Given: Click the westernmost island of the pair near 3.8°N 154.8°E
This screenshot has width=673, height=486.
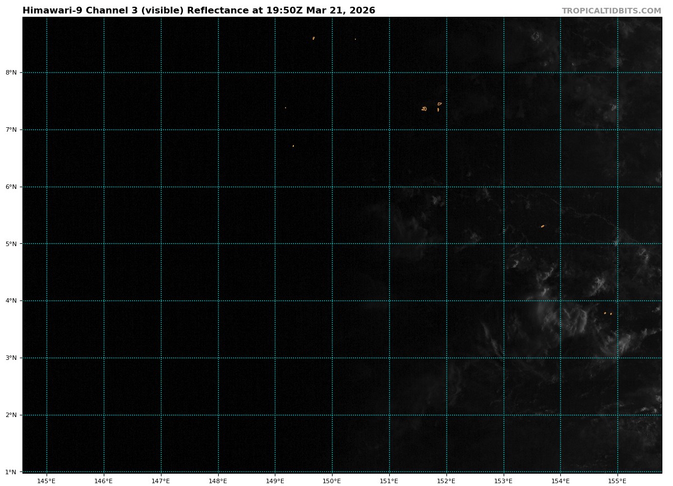Looking at the screenshot, I should 605,313.
